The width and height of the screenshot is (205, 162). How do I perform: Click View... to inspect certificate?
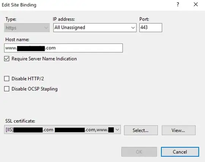coord(178,130)
